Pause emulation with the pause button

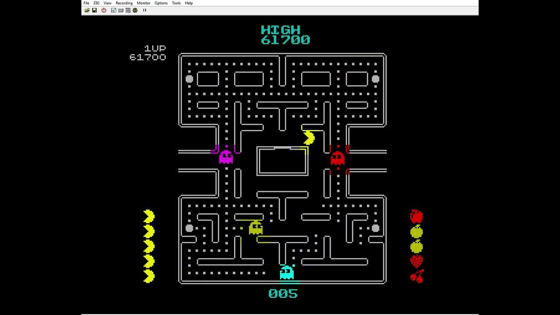pos(144,10)
